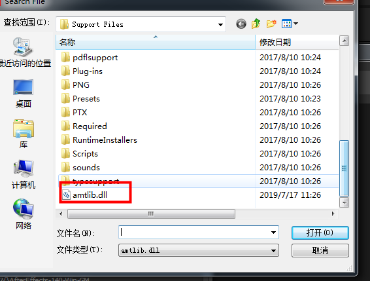The image size is (370, 281).
Task: Click in the file name input field
Action: click(194, 233)
